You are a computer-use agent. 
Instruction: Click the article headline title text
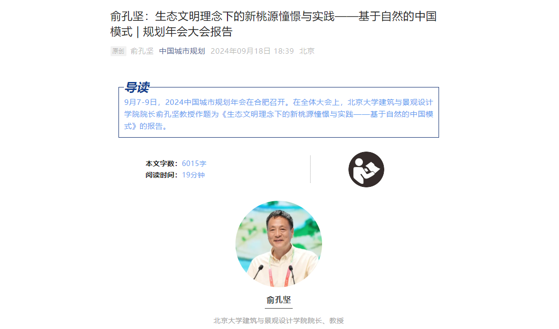(273, 24)
